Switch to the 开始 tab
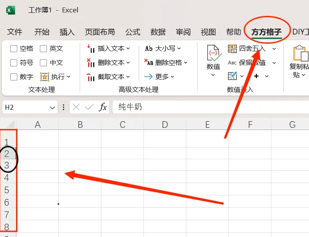The width and height of the screenshot is (309, 237). coord(42,32)
